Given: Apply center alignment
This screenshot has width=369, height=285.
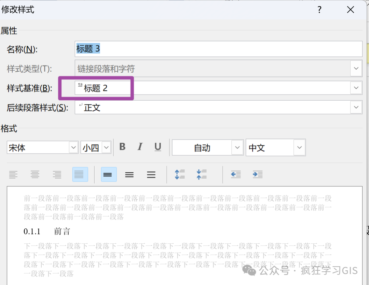Looking at the screenshot, I should (35, 174).
